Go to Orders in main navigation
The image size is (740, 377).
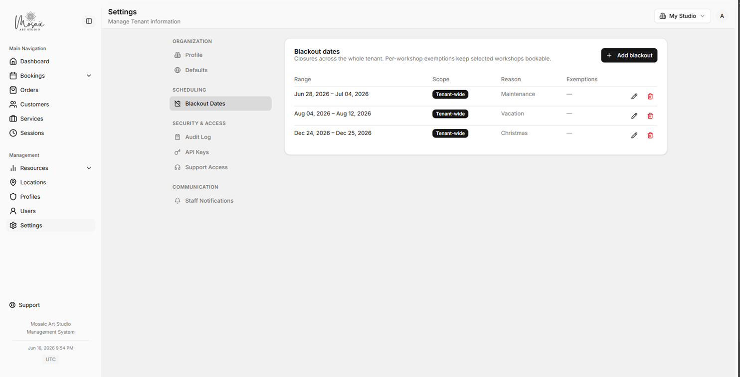pyautogui.click(x=29, y=90)
